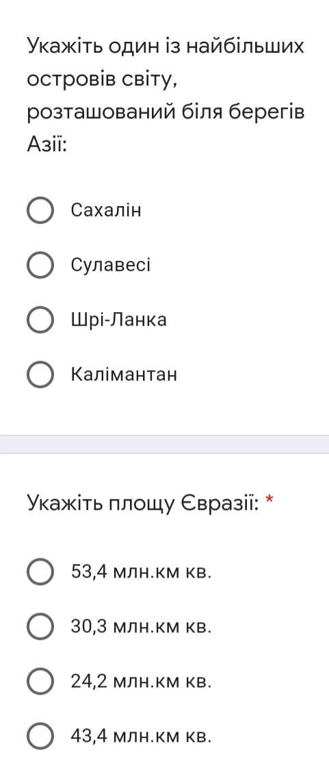Choose the 43,4 млн.км кв. radio circle

pyautogui.click(x=40, y=736)
